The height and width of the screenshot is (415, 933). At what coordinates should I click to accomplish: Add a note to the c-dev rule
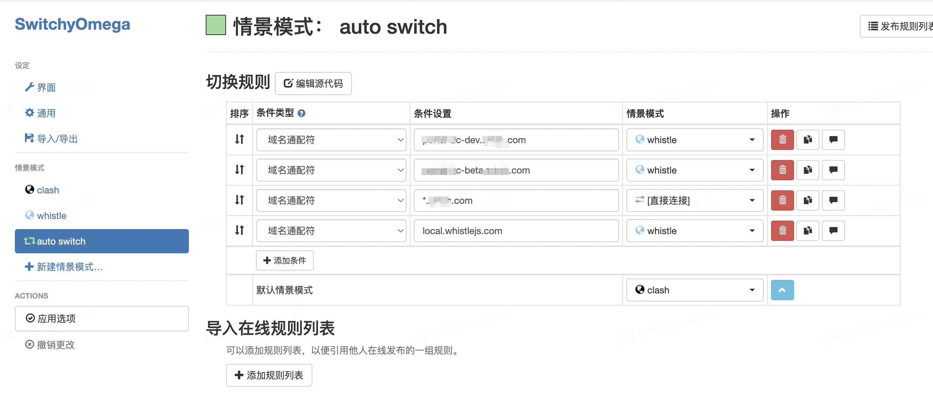tap(833, 140)
